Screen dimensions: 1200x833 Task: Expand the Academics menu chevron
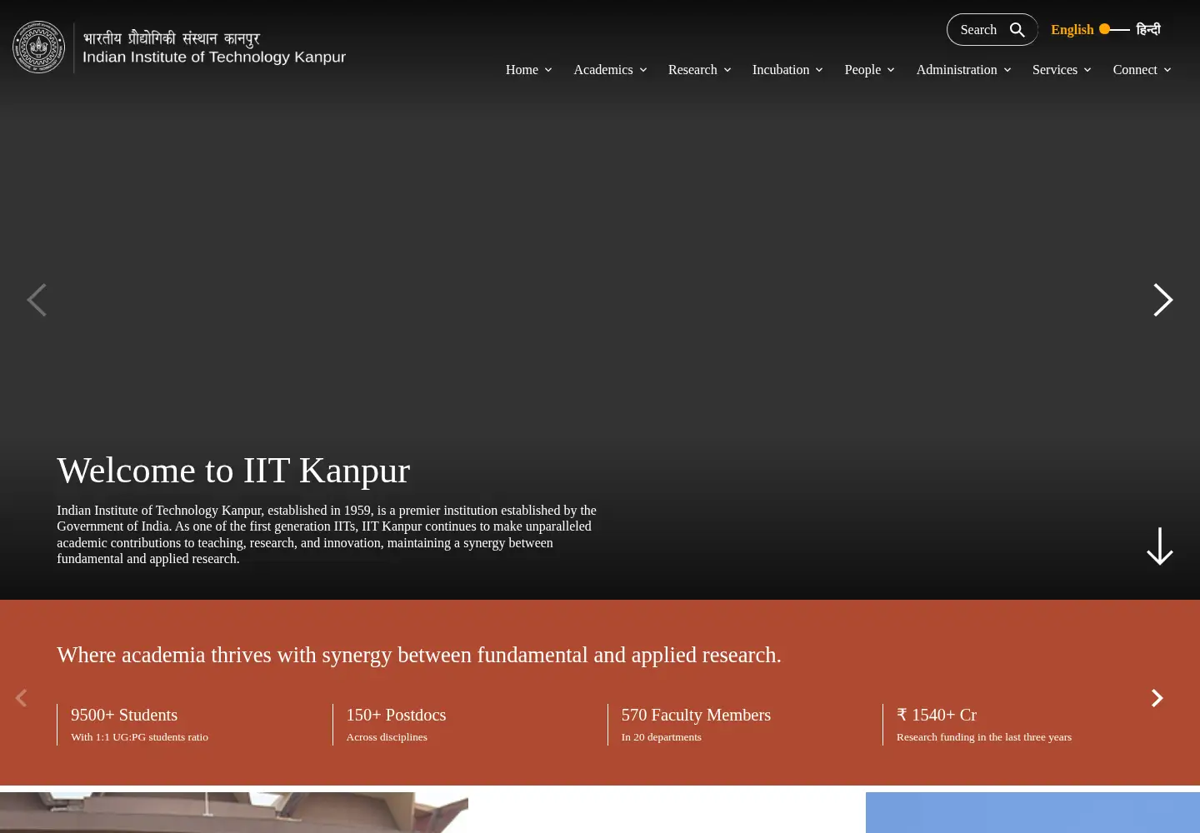pyautogui.click(x=643, y=70)
